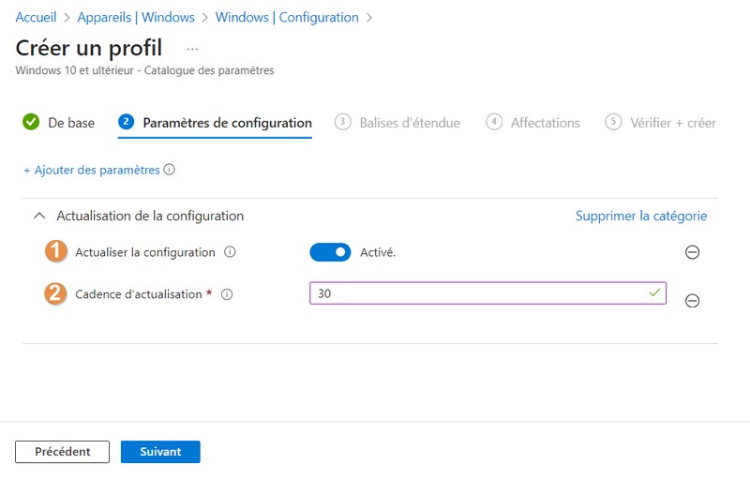The height and width of the screenshot is (479, 750).
Task: Go to the Affectations step tab
Action: click(545, 123)
